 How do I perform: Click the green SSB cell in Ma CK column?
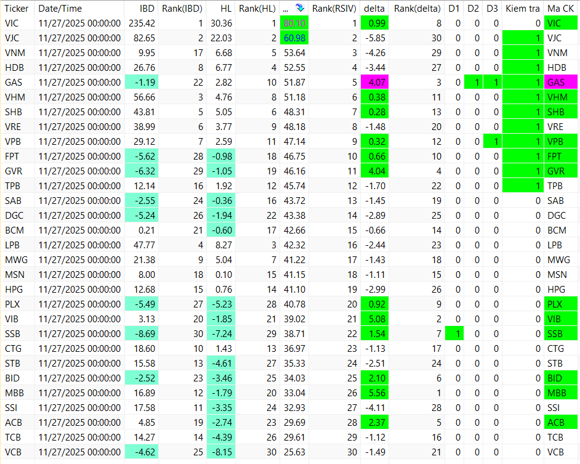(561, 333)
